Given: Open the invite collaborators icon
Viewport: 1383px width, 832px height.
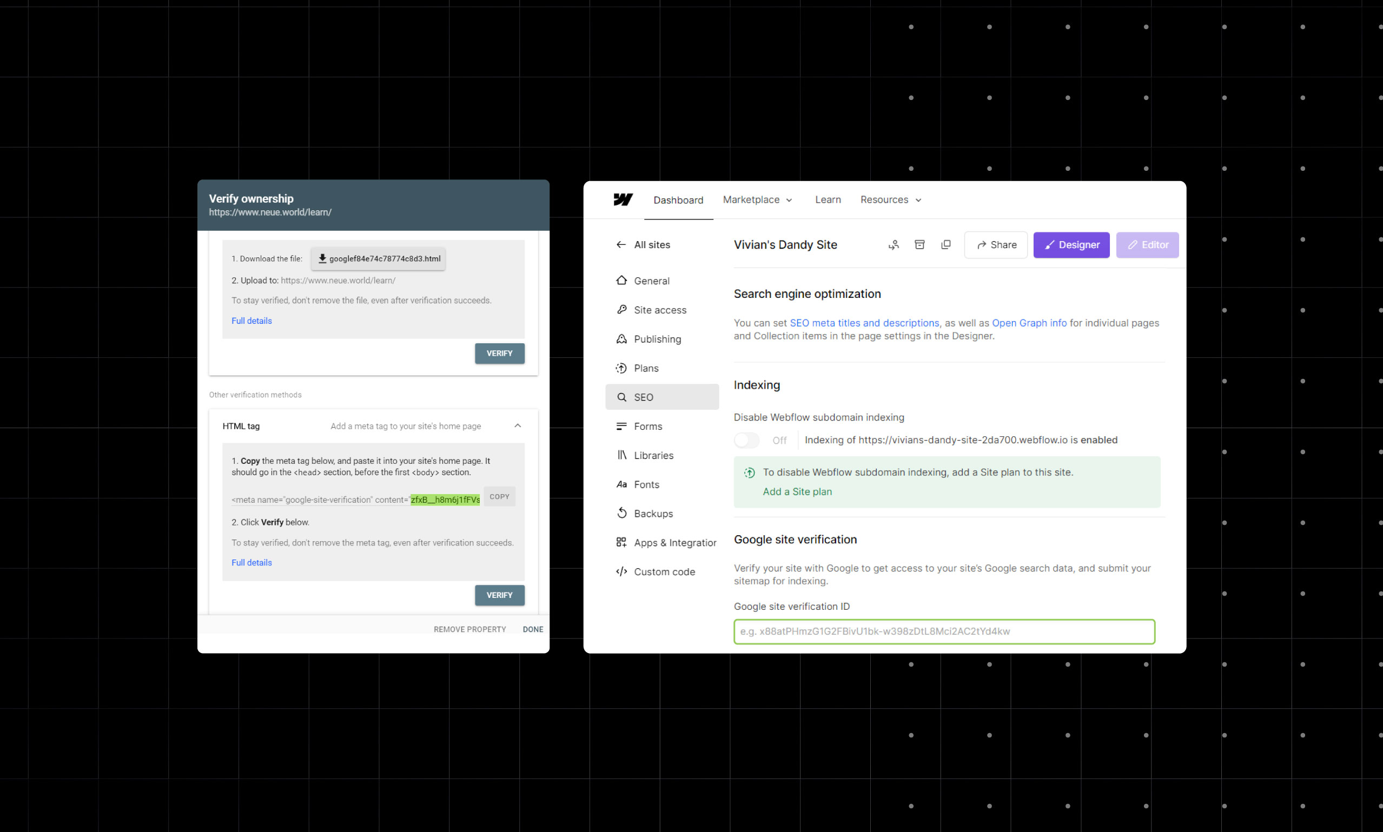Looking at the screenshot, I should (x=894, y=244).
